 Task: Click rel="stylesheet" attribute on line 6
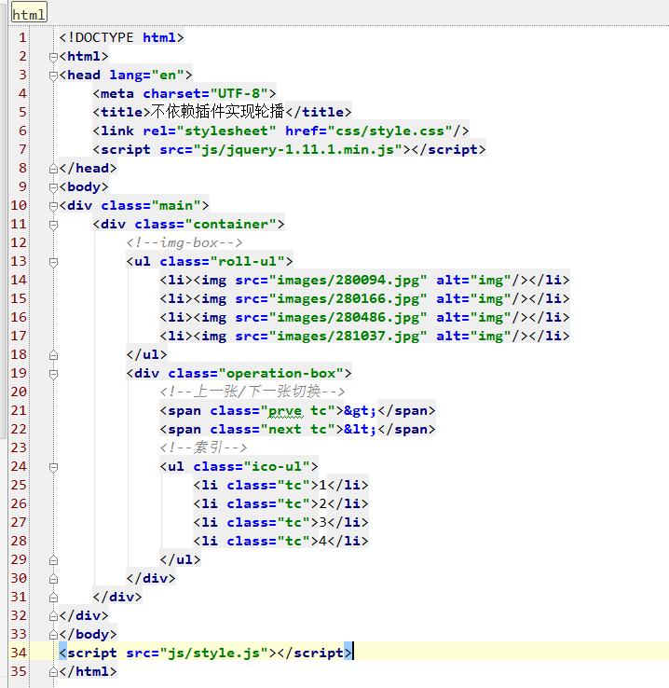coord(210,131)
